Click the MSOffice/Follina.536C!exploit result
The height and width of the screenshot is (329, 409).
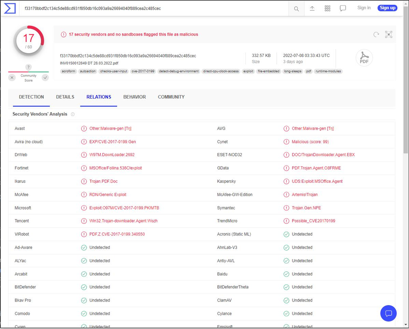116,168
